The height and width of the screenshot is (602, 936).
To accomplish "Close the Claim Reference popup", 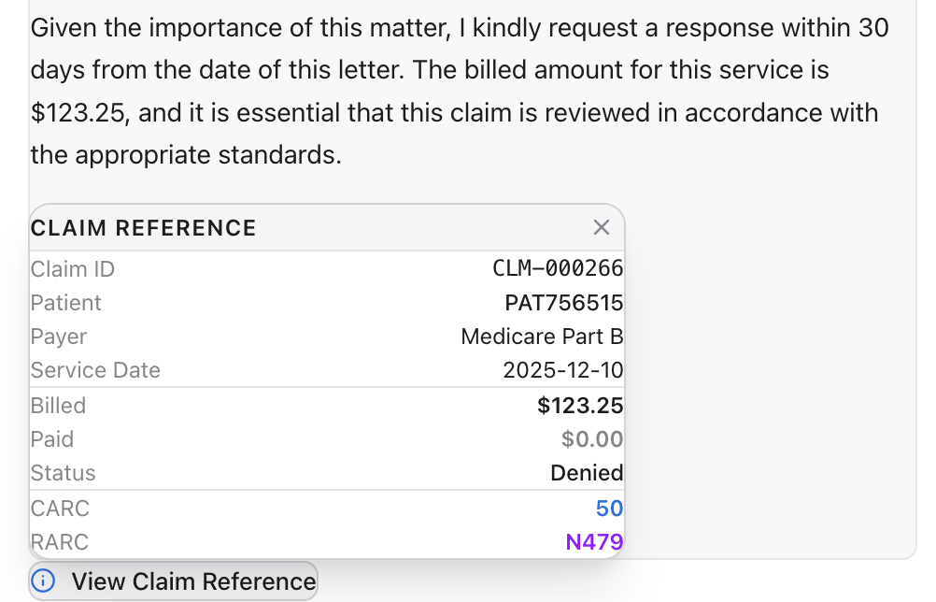I will click(602, 227).
